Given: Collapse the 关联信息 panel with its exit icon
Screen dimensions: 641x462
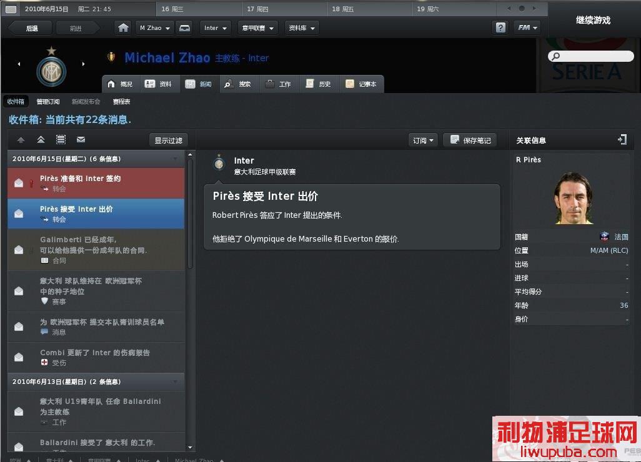Looking at the screenshot, I should (622, 140).
